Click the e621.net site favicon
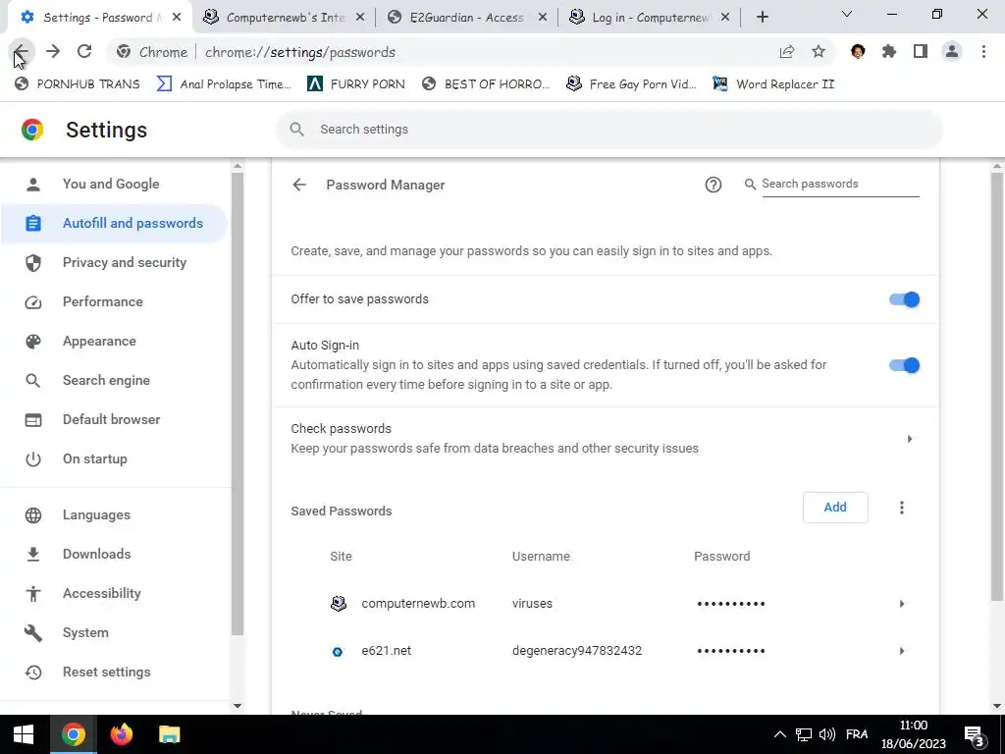Viewport: 1005px width, 754px height. coord(338,652)
